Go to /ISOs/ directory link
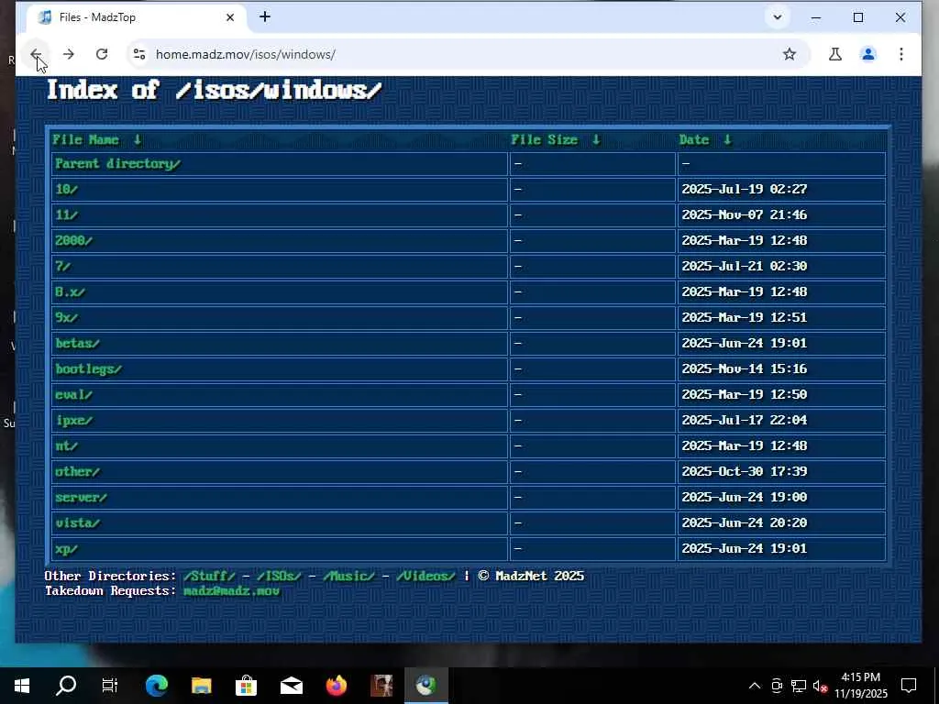This screenshot has width=939, height=704. pyautogui.click(x=279, y=576)
